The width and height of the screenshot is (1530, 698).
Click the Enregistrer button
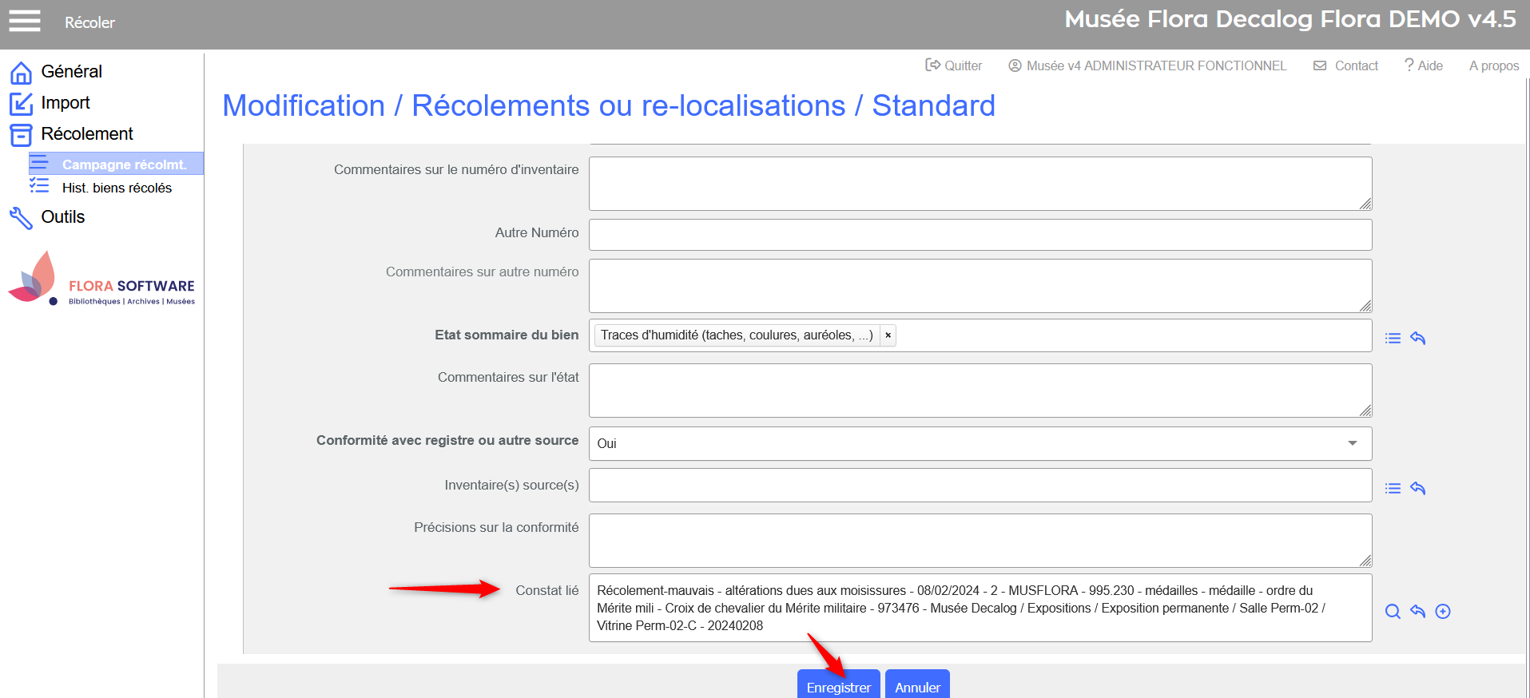(x=838, y=686)
